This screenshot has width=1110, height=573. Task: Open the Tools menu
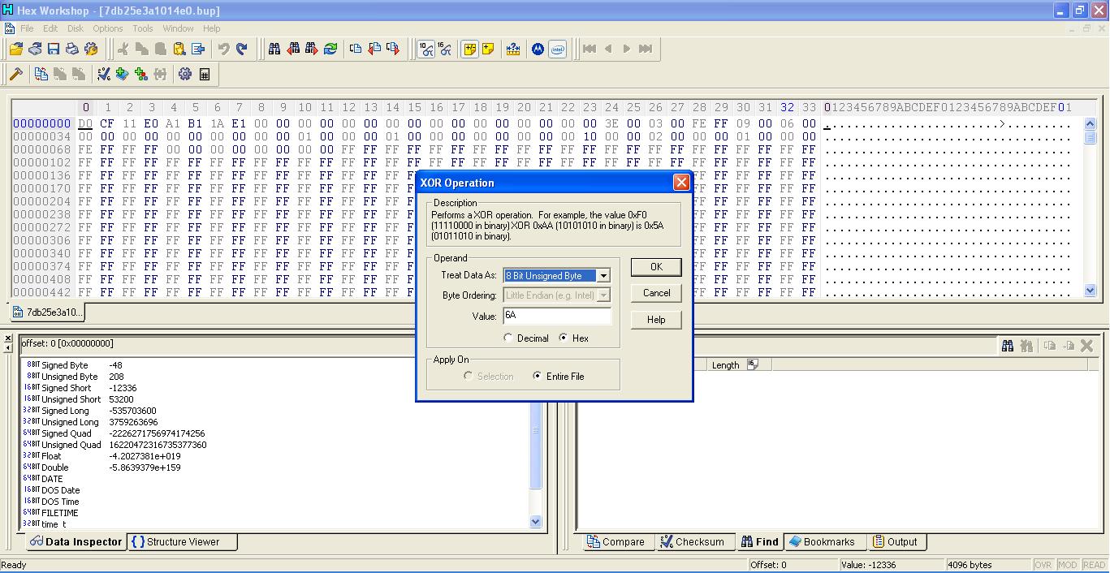tap(143, 28)
